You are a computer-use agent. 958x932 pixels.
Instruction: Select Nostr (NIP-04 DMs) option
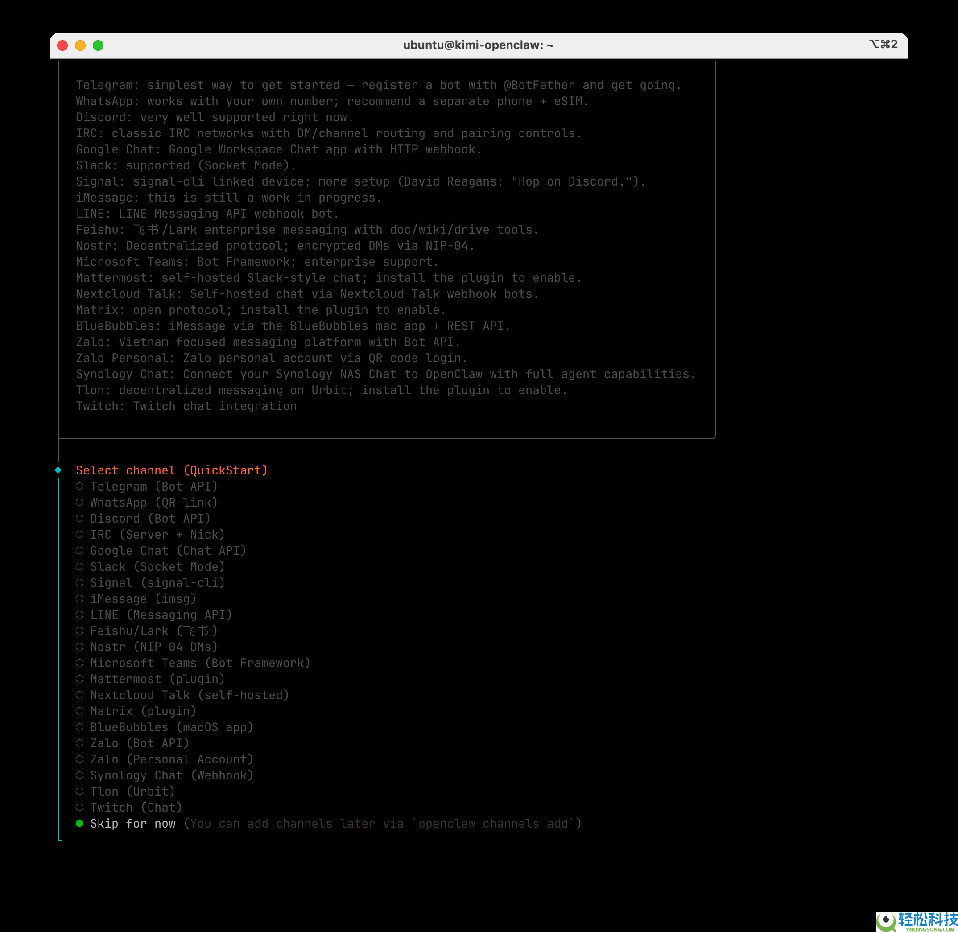[147, 647]
